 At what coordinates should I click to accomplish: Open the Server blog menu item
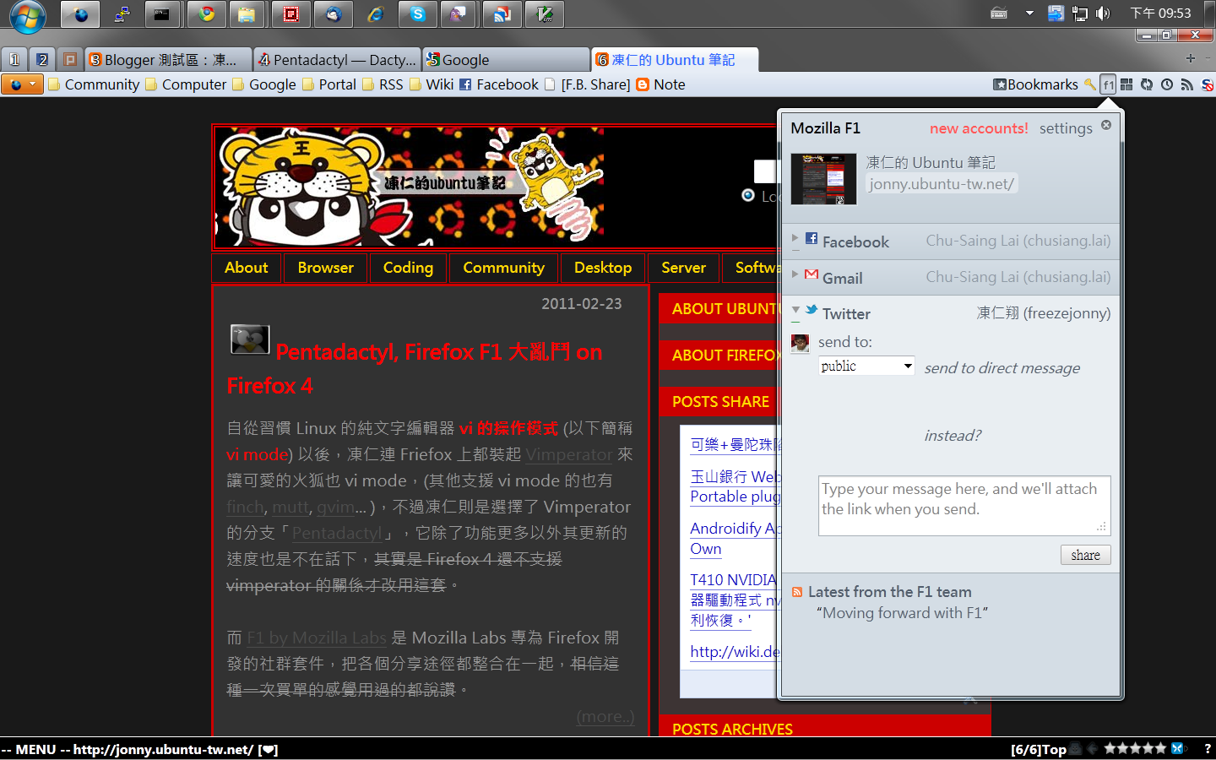pos(683,268)
